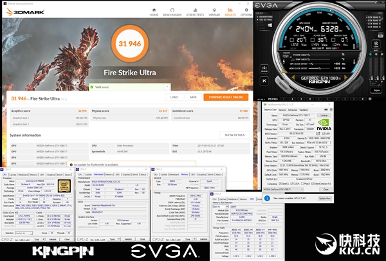Switch to the Validation tab in GPU-Z
386x261 pixels.
click(304, 110)
